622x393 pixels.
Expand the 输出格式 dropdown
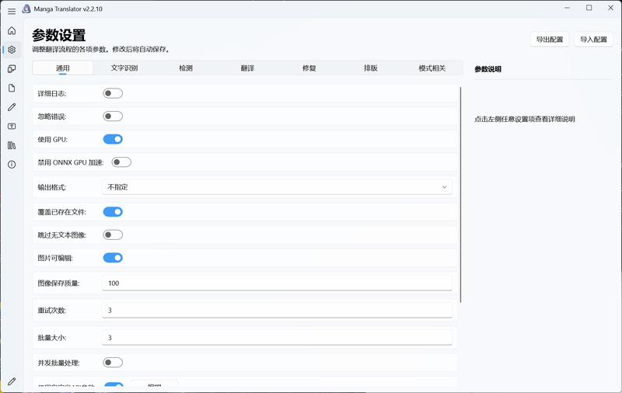(x=277, y=187)
